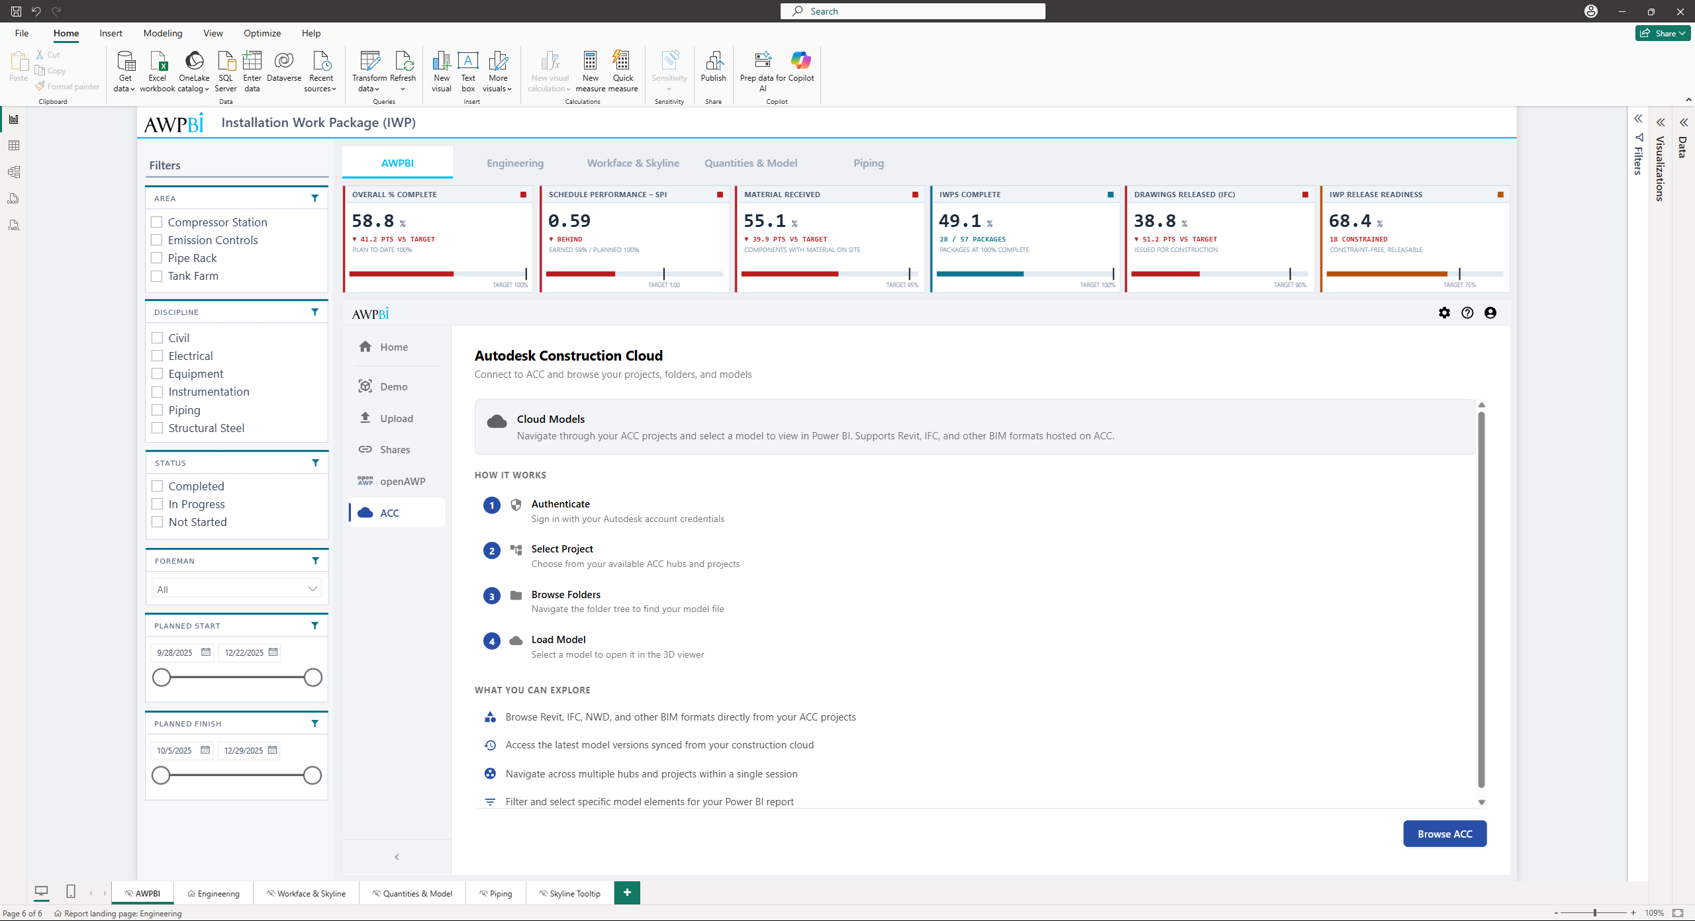Create a New measure
1695x921 pixels.
click(591, 71)
